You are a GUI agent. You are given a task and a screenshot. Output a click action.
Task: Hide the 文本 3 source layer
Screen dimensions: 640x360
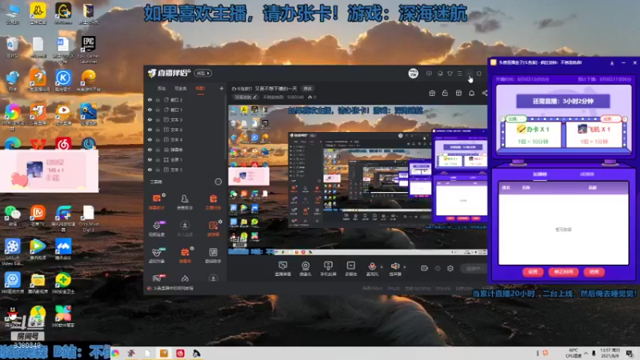point(150,120)
